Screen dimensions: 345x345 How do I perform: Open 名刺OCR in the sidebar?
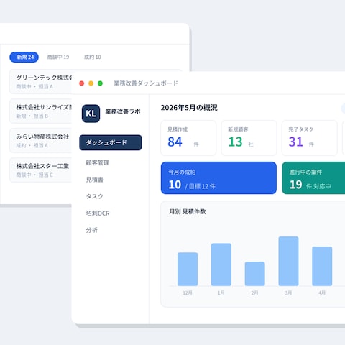pos(98,213)
